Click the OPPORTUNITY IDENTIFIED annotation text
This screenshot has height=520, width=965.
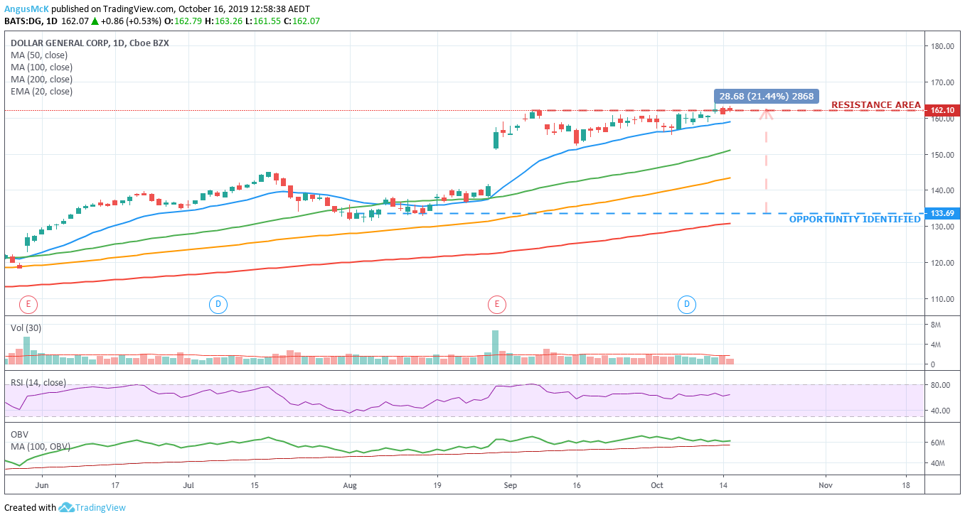click(x=855, y=220)
